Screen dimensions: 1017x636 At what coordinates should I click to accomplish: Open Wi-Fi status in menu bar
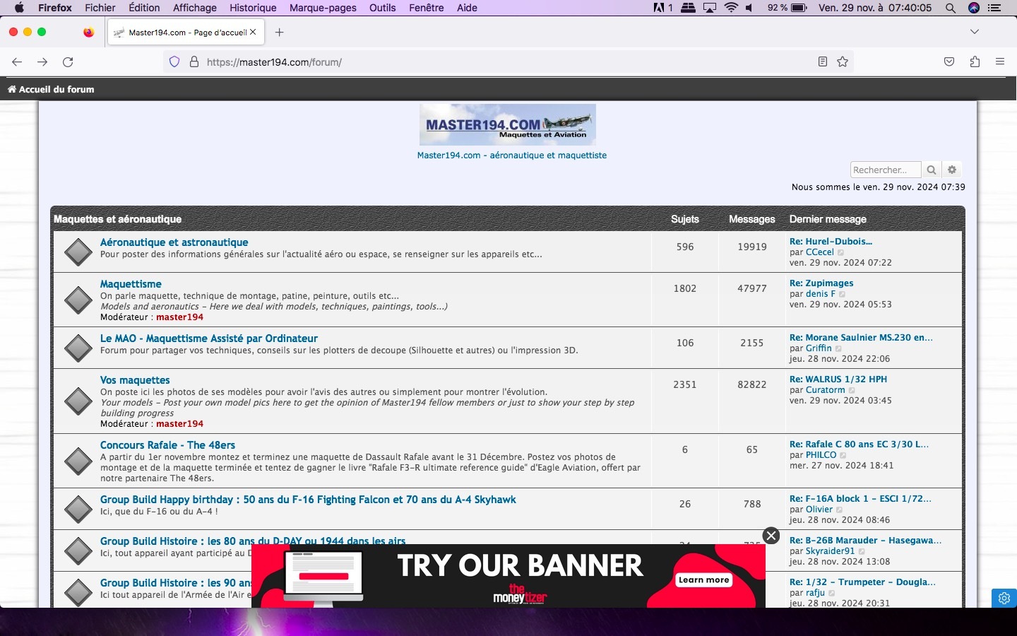(732, 8)
